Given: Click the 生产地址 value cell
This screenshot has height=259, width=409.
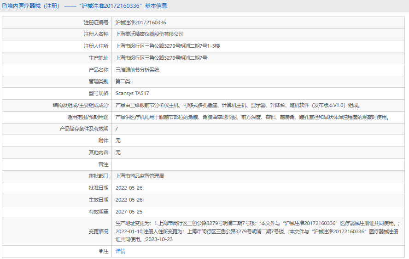Looking at the screenshot, I should [161, 58].
